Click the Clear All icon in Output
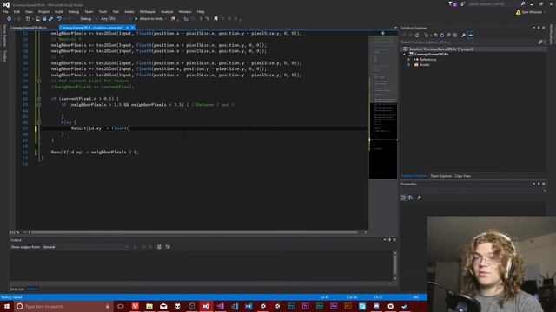Viewport: 556px width, 312px height. [159, 247]
